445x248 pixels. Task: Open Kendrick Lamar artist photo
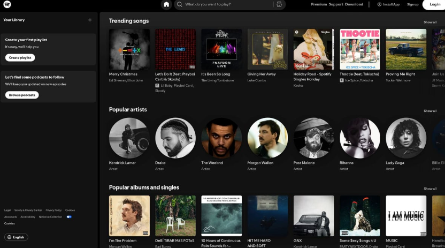(x=129, y=138)
